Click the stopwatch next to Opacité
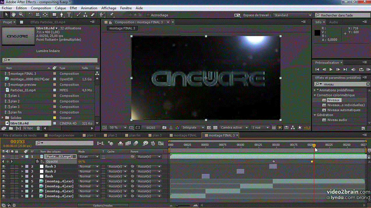The height and width of the screenshot is (208, 371). [37, 161]
